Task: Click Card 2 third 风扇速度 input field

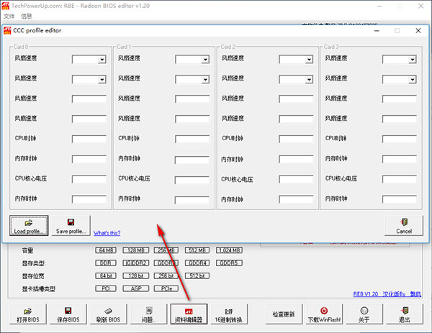Action: coord(296,99)
